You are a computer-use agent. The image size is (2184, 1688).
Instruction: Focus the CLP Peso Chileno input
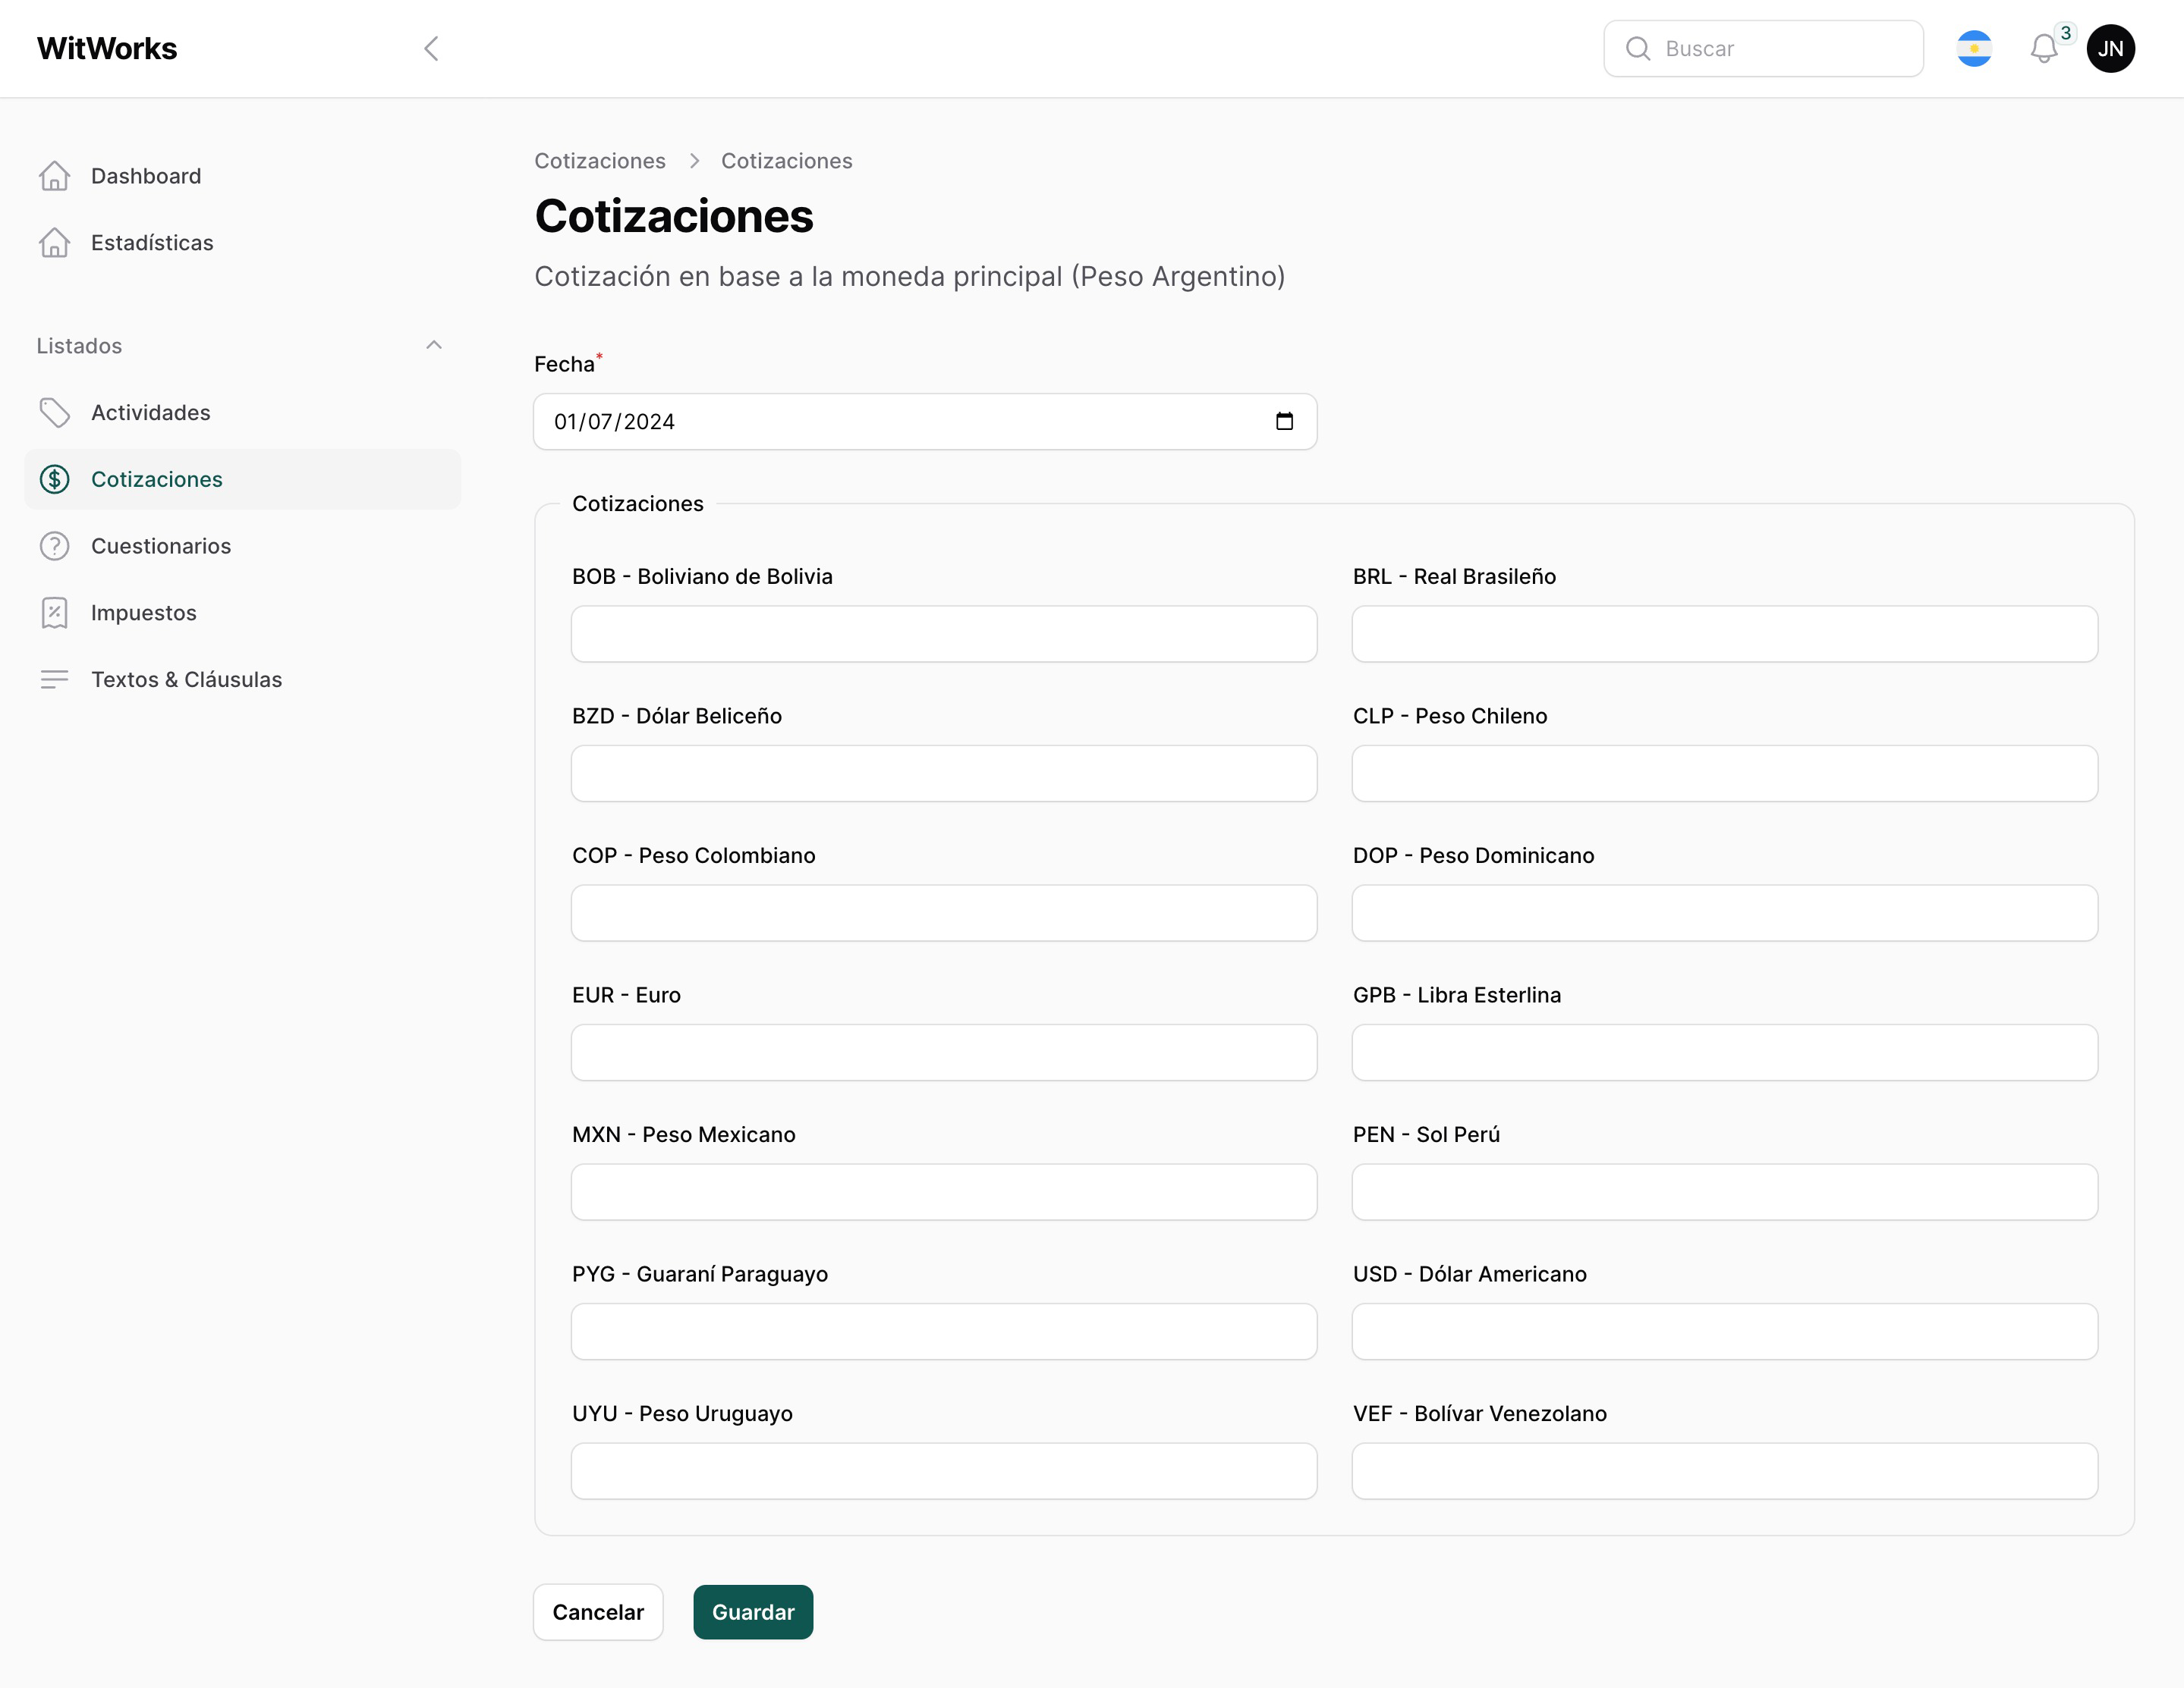click(x=1725, y=773)
